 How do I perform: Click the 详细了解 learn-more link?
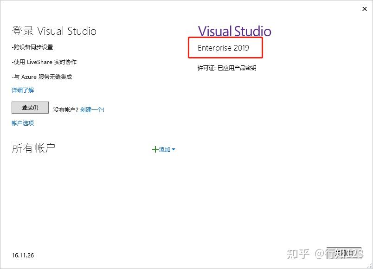(x=22, y=90)
